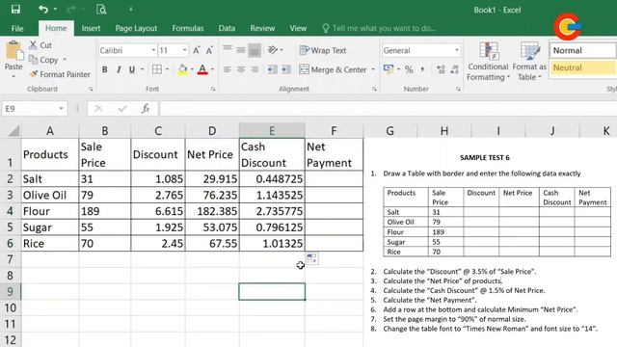Click into the formula bar
The width and height of the screenshot is (617, 347).
388,109
